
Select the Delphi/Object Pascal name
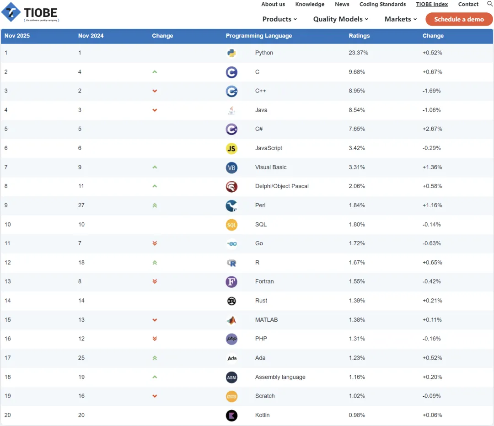[x=282, y=186]
